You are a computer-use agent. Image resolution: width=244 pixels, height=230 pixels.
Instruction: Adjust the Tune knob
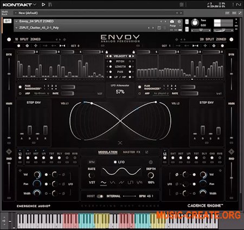click(195, 23)
